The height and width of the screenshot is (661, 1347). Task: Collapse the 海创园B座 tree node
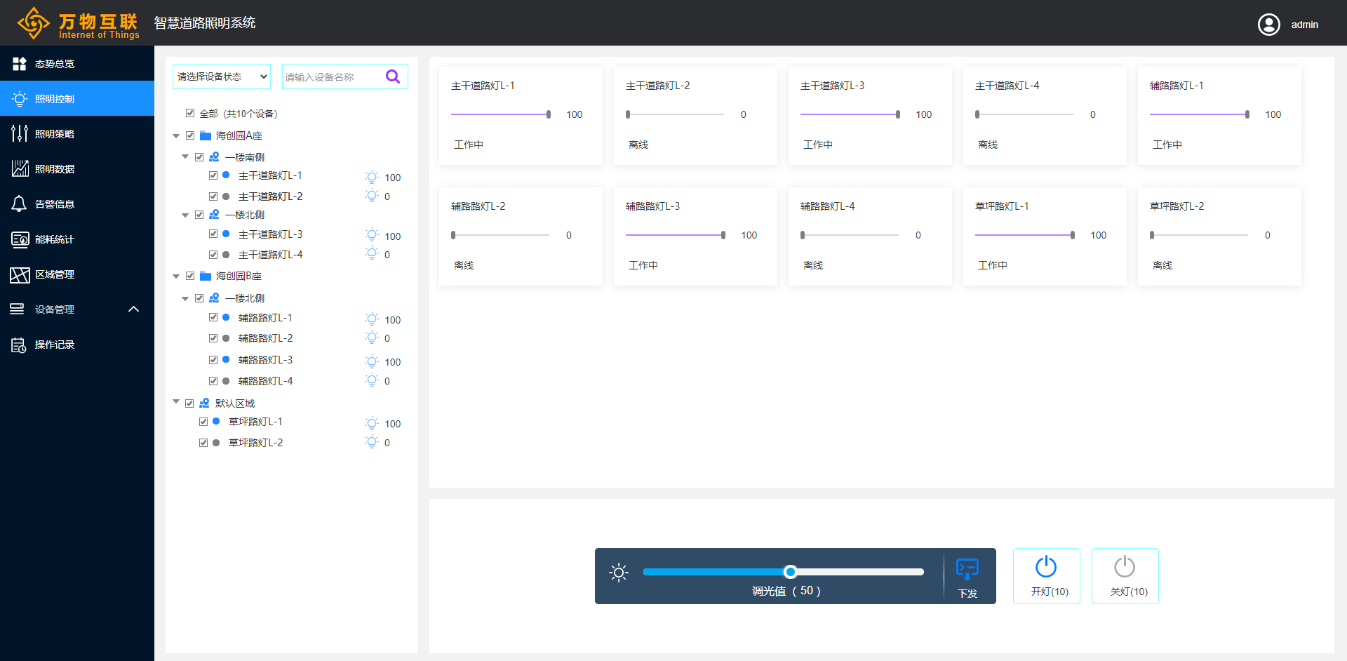(x=176, y=276)
